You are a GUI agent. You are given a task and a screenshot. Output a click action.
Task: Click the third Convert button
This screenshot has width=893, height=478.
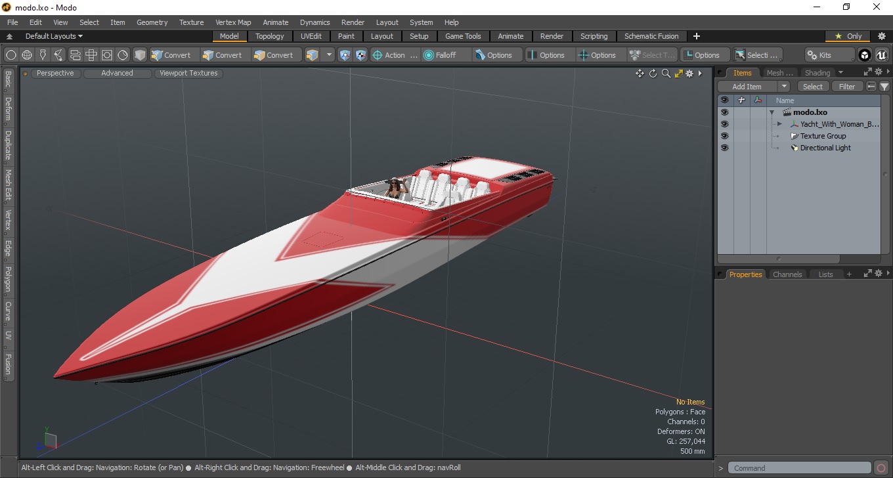point(276,55)
